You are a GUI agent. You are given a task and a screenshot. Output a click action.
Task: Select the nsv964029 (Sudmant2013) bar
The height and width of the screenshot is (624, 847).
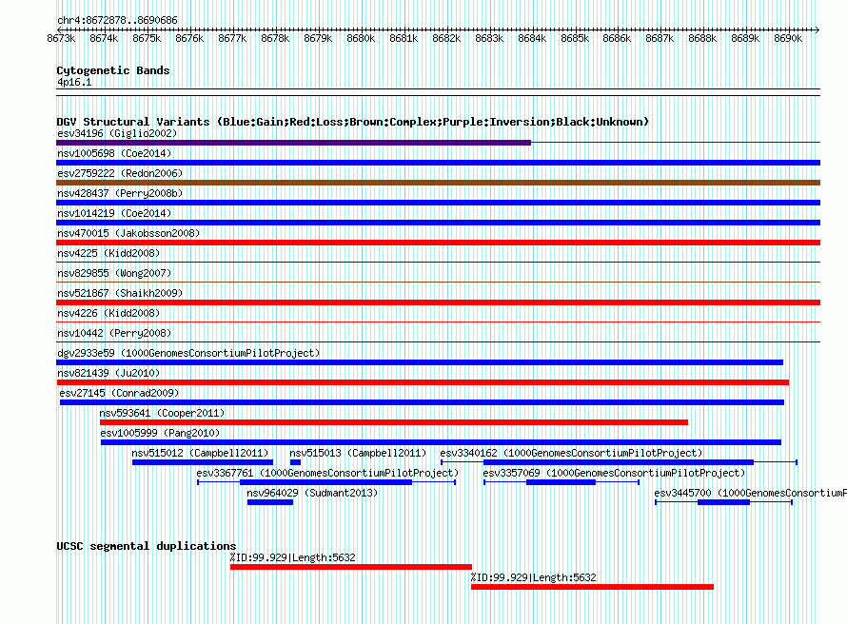tap(270, 502)
